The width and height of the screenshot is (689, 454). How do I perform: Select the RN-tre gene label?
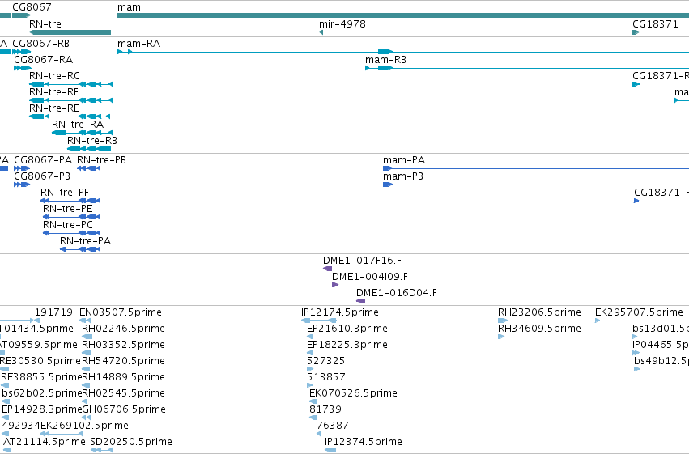pyautogui.click(x=45, y=23)
